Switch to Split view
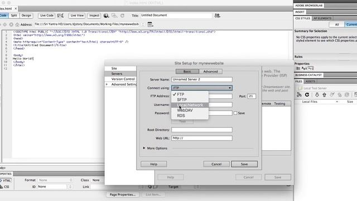 tap(14, 16)
